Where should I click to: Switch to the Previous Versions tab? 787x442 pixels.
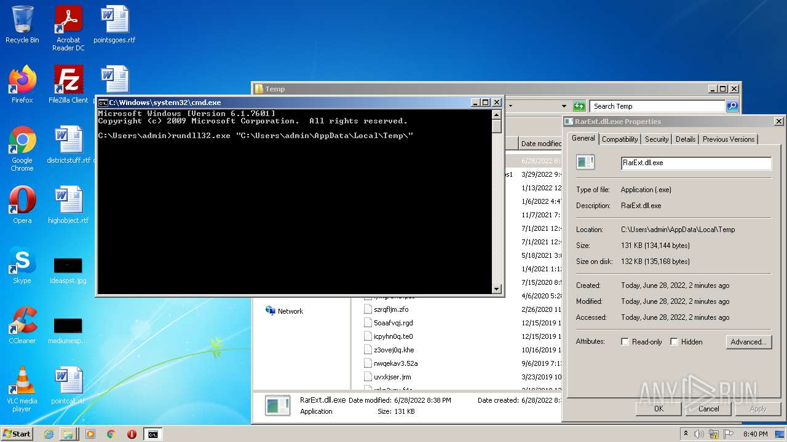click(x=729, y=139)
